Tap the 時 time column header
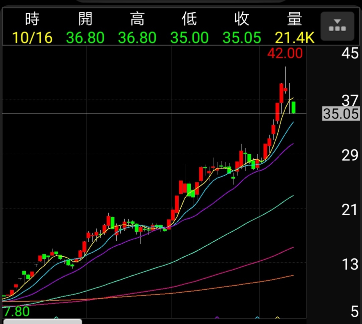 [32, 19]
